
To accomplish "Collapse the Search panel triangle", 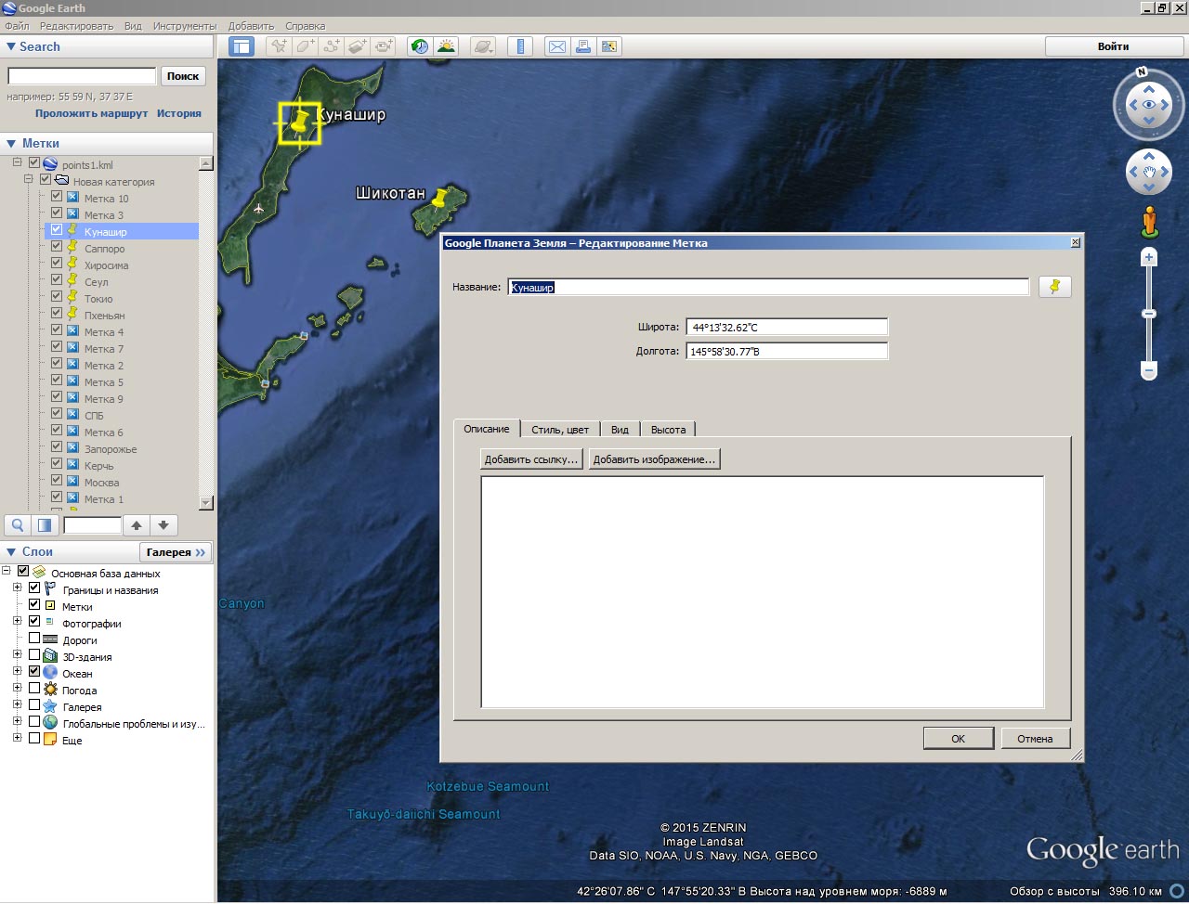I will 11,46.
